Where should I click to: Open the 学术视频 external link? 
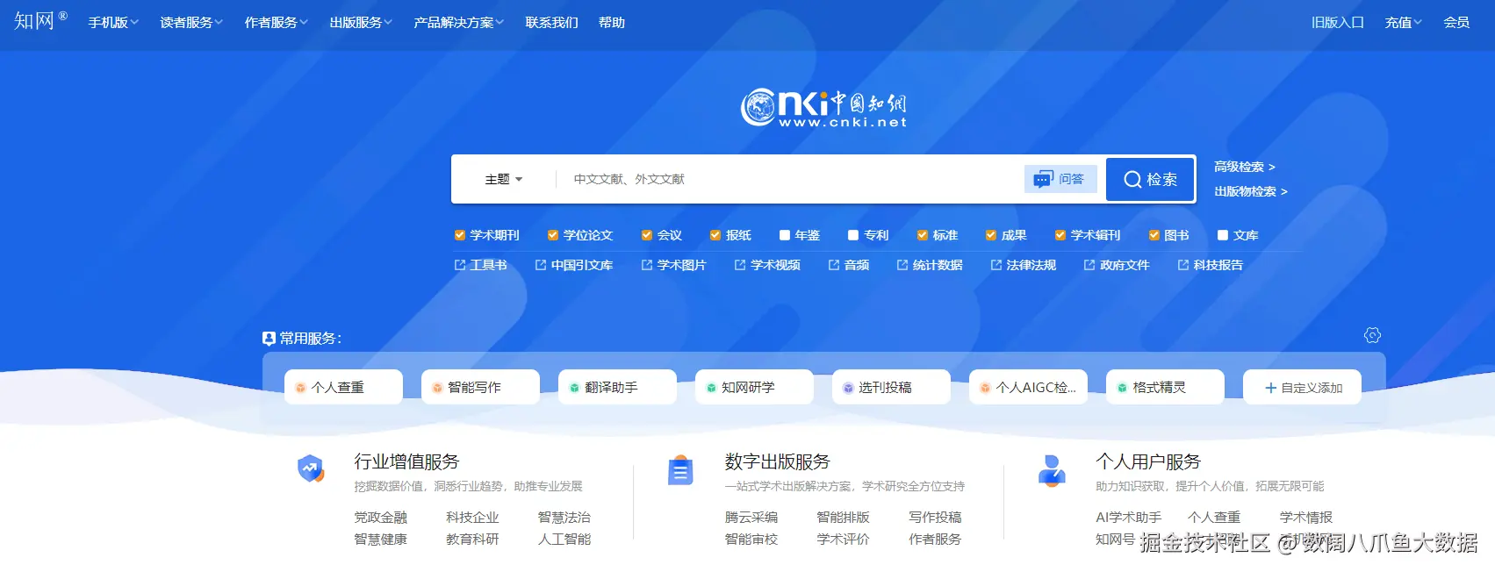tap(767, 265)
